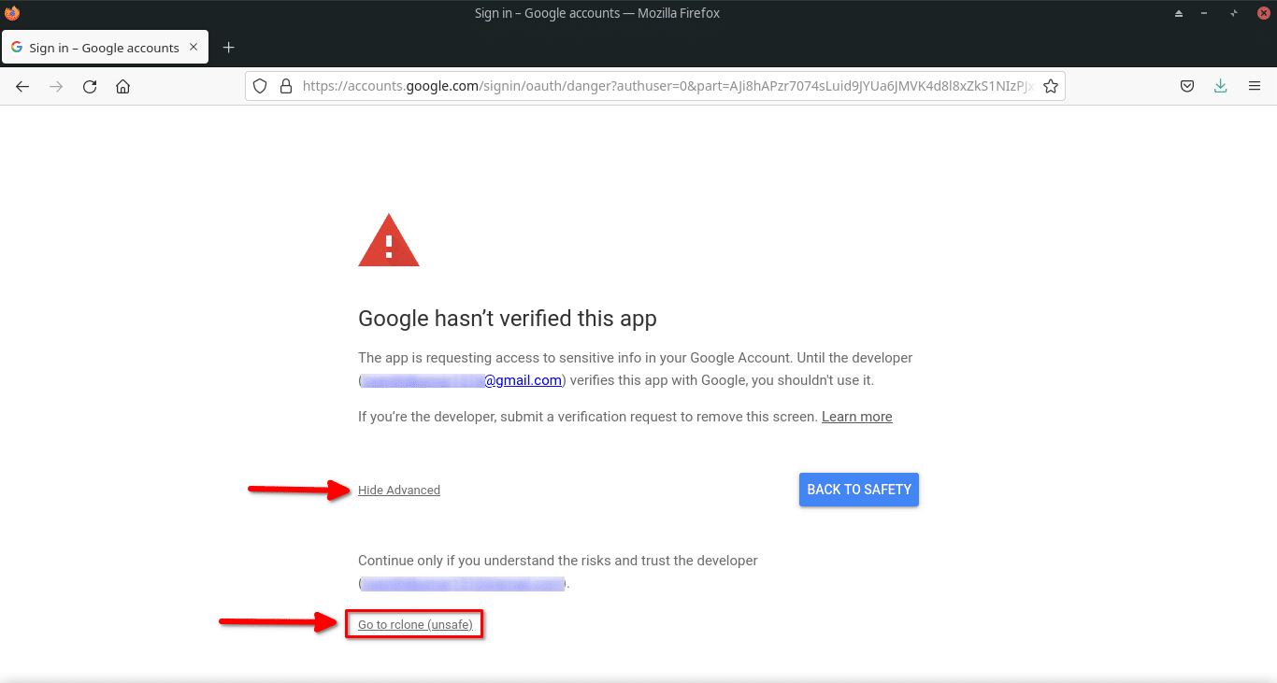Click the BACK TO SAFETY button

(859, 490)
